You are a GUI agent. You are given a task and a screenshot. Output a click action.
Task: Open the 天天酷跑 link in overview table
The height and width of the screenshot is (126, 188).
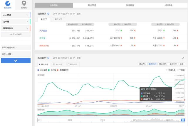[43, 31]
